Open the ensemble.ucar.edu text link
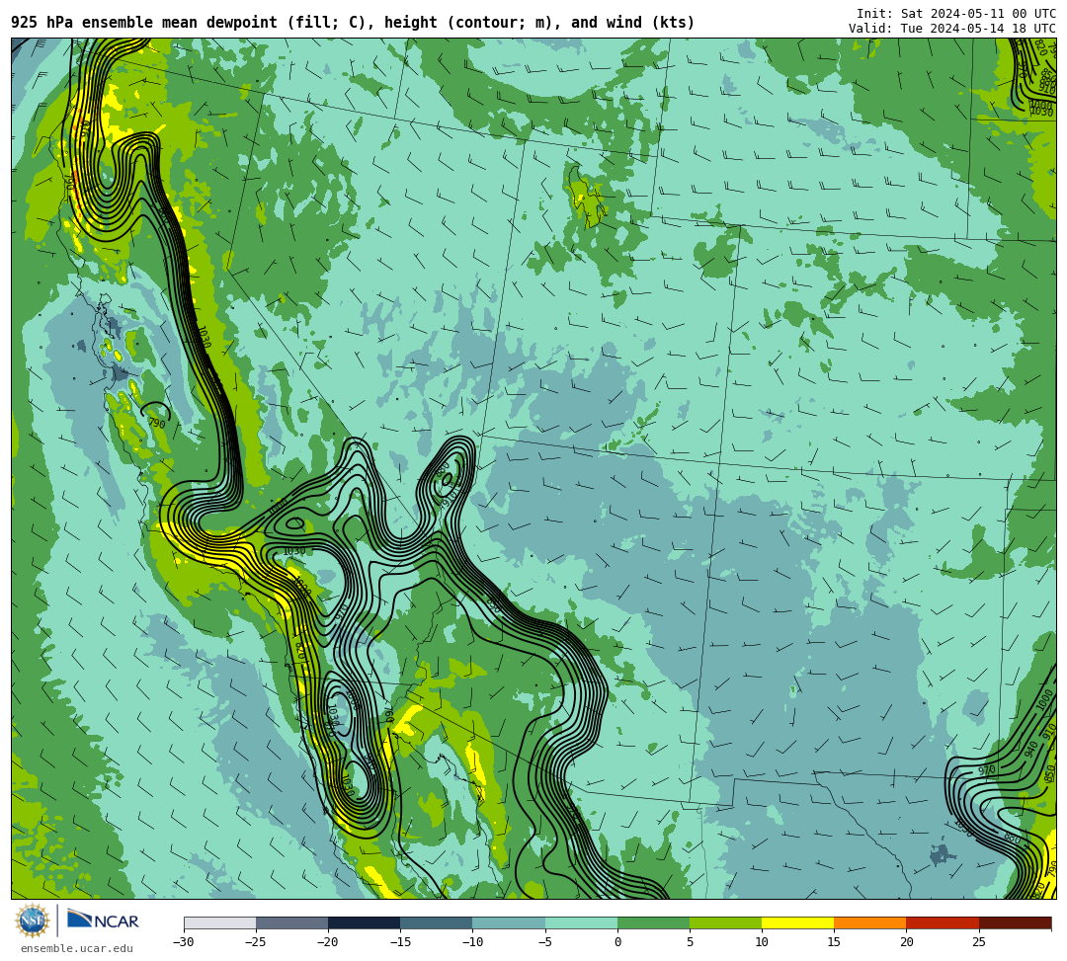Screen dimensions: 1067x961 [77, 948]
